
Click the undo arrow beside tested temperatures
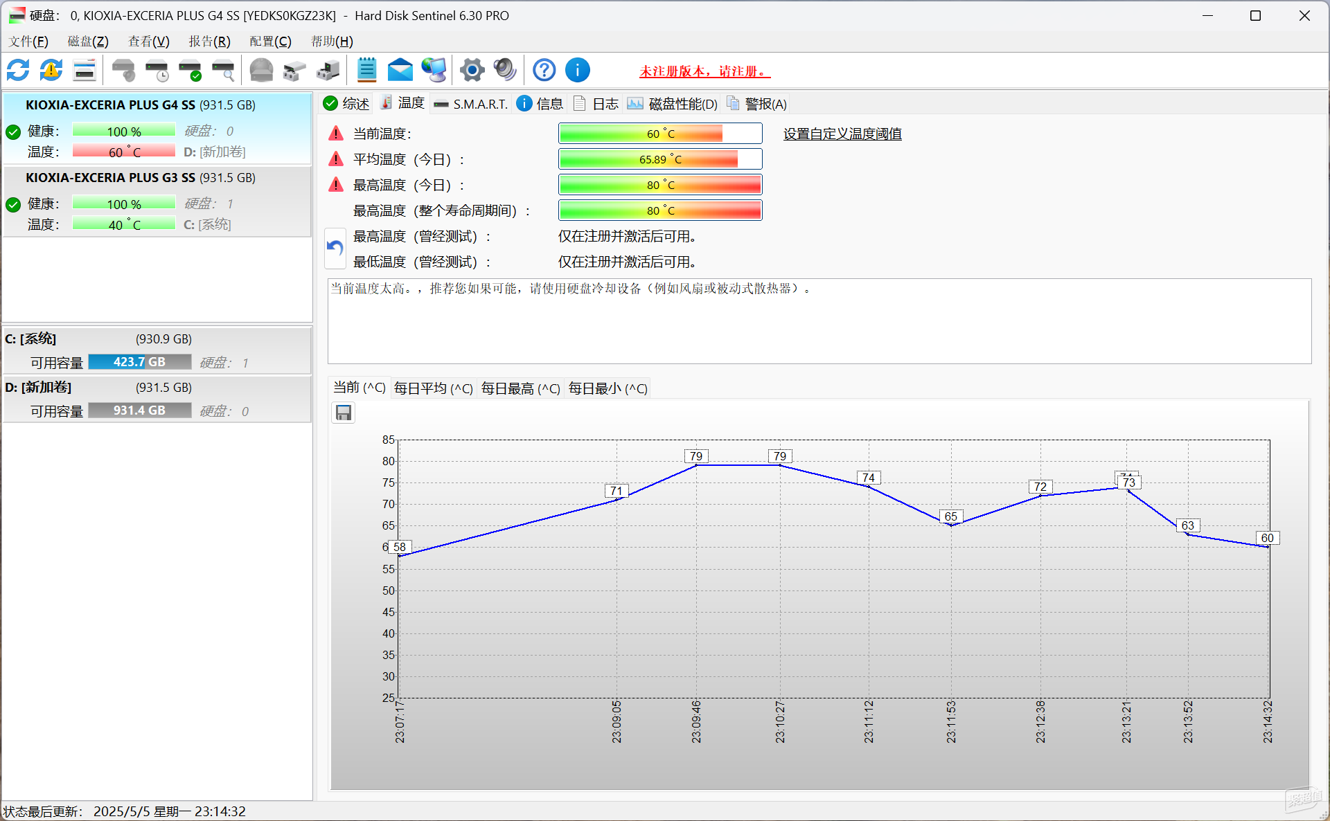[x=335, y=249]
